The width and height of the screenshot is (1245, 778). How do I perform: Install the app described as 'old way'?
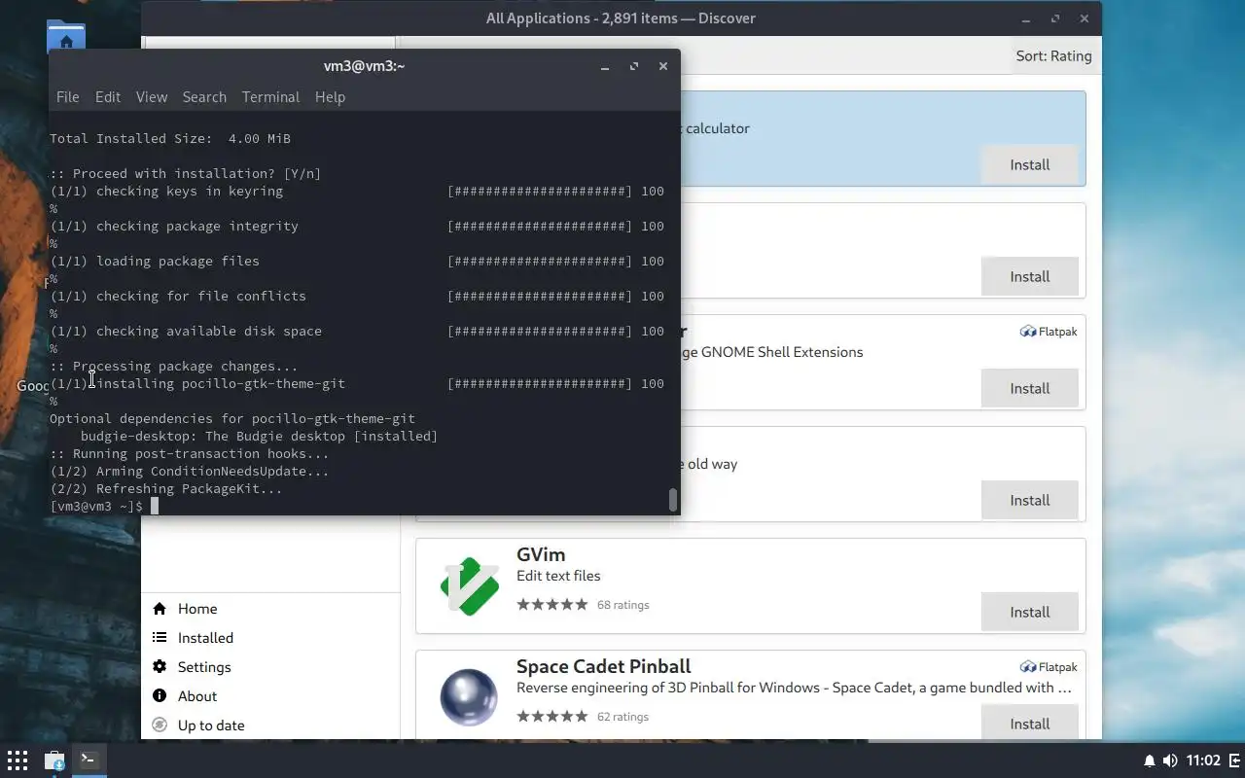1029,501
